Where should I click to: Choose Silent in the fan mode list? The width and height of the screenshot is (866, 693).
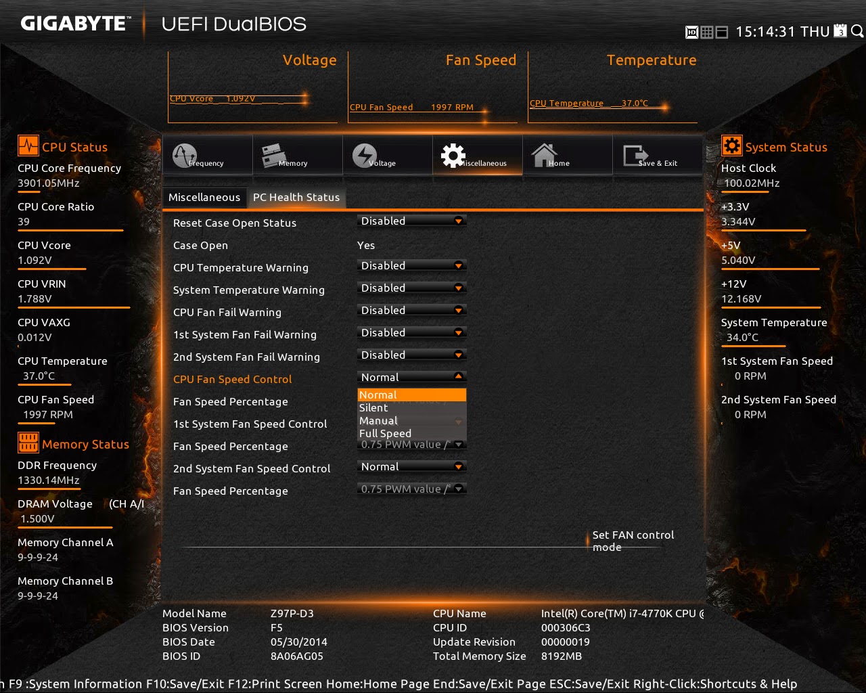411,408
